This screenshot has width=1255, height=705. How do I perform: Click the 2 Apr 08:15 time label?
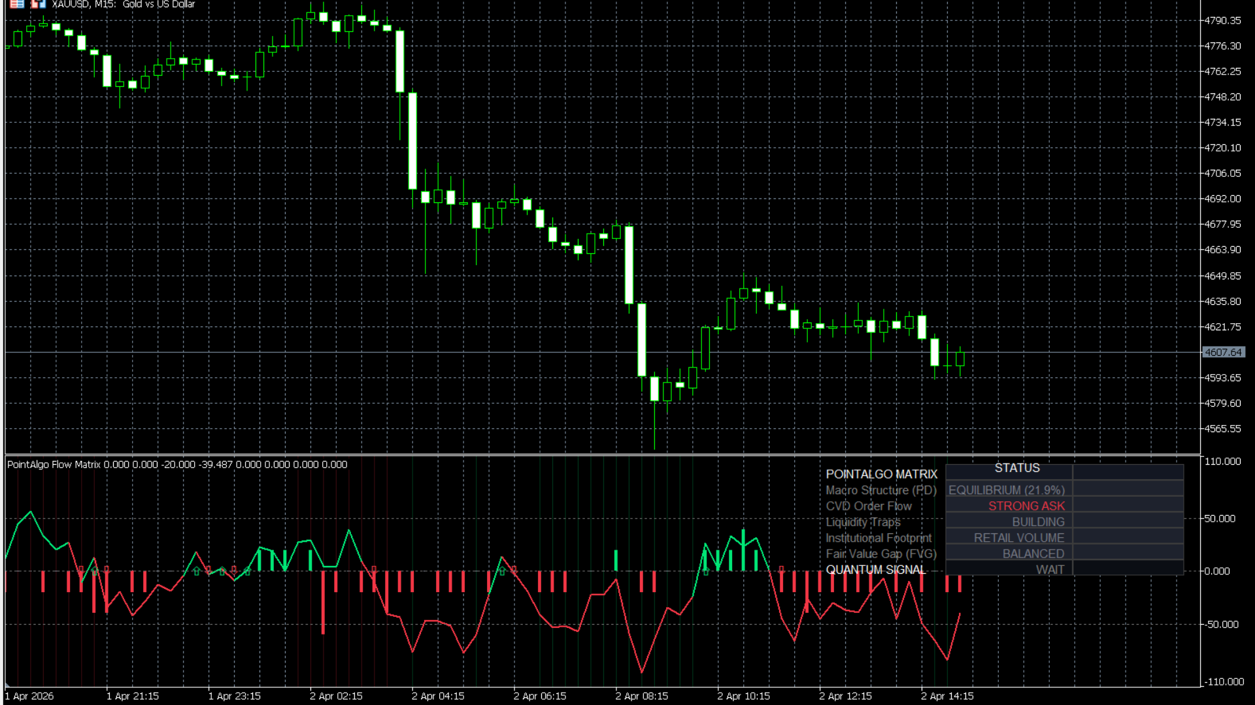coord(641,696)
